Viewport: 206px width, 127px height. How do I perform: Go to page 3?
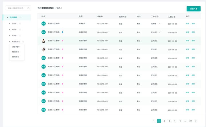click(x=169, y=121)
